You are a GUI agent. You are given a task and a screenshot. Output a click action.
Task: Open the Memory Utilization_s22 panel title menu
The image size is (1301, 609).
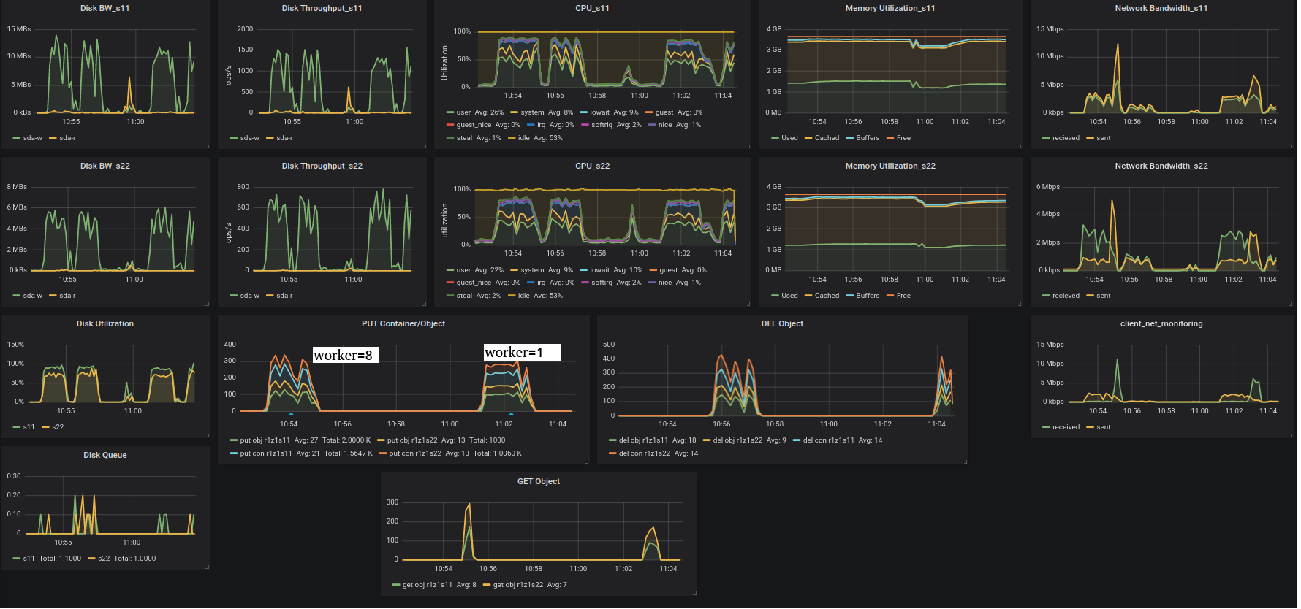[890, 166]
